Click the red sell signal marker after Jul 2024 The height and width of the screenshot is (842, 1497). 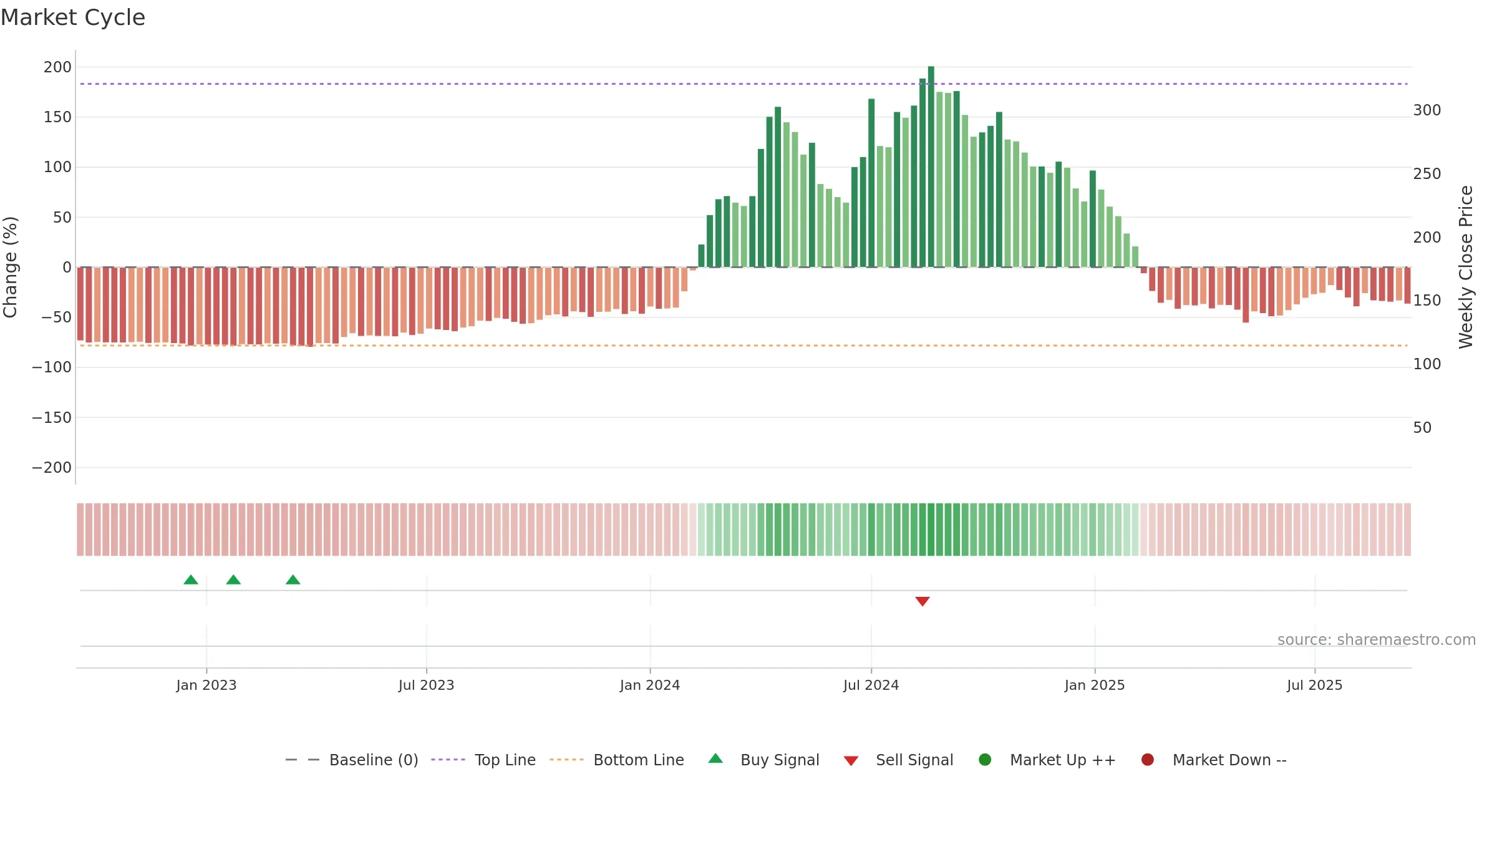pos(923,601)
